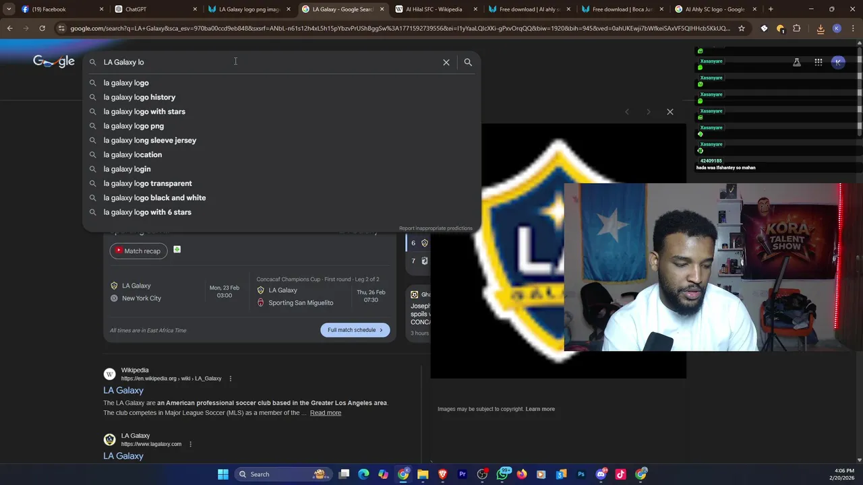Bookmark this page with the star icon
The image size is (863, 485).
[742, 28]
